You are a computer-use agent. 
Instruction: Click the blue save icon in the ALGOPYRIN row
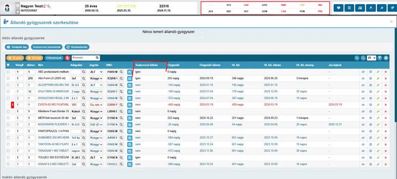[130, 85]
